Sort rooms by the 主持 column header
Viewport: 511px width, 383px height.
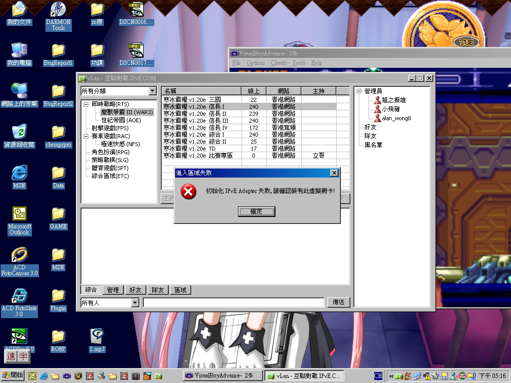(x=319, y=91)
